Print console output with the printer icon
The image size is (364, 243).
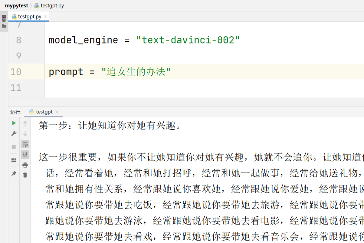25,165
